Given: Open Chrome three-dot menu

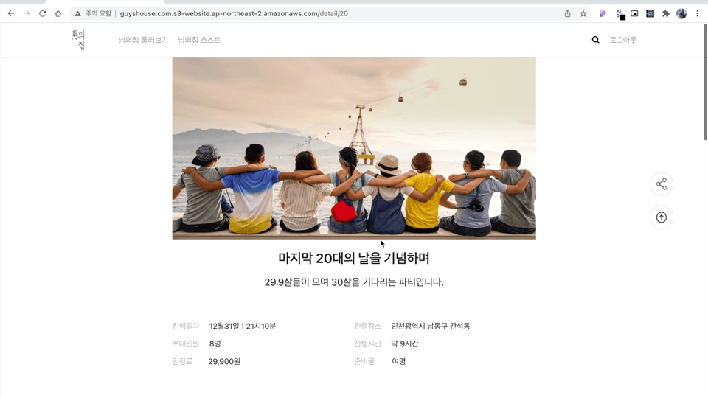Looking at the screenshot, I should (697, 13).
